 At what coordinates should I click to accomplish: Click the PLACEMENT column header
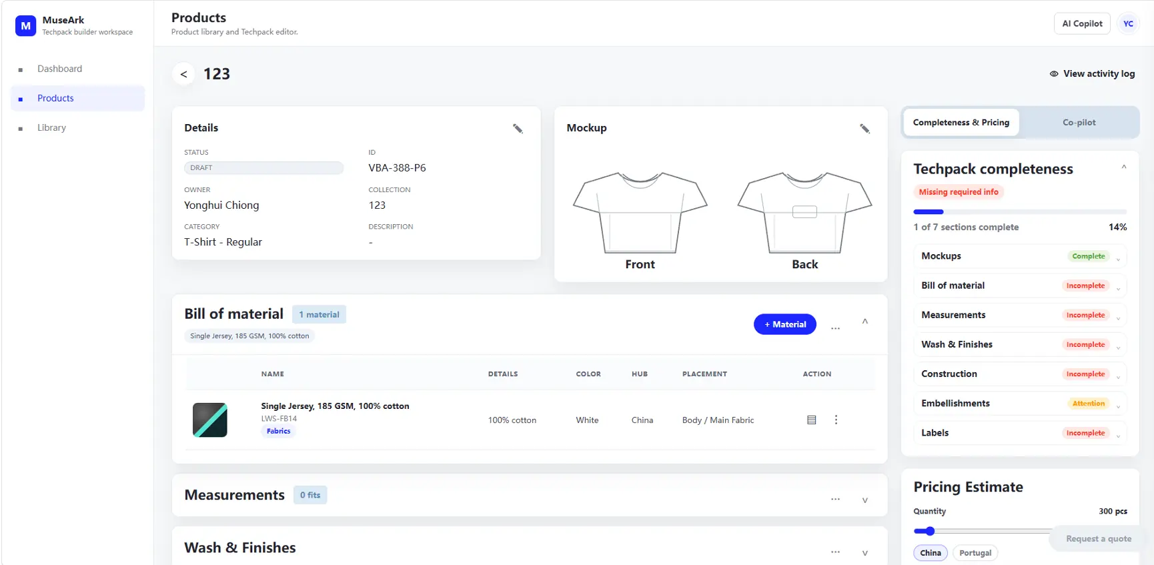tap(704, 374)
